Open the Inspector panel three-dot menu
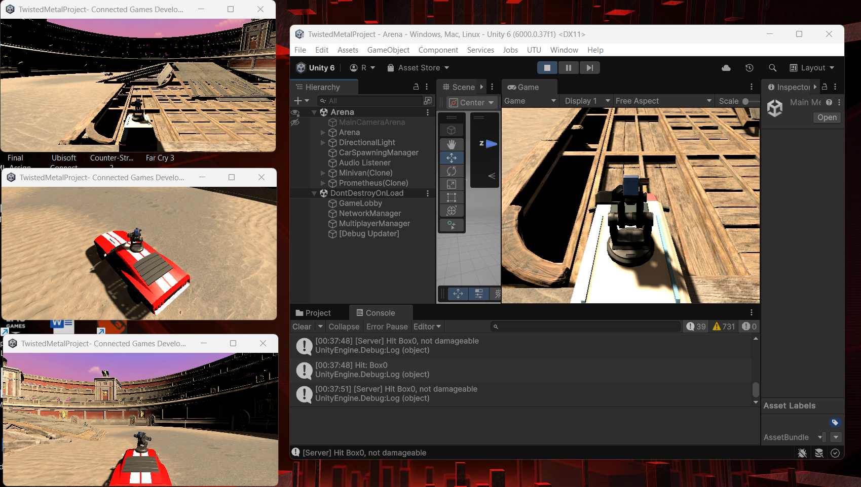This screenshot has height=487, width=861. [836, 87]
